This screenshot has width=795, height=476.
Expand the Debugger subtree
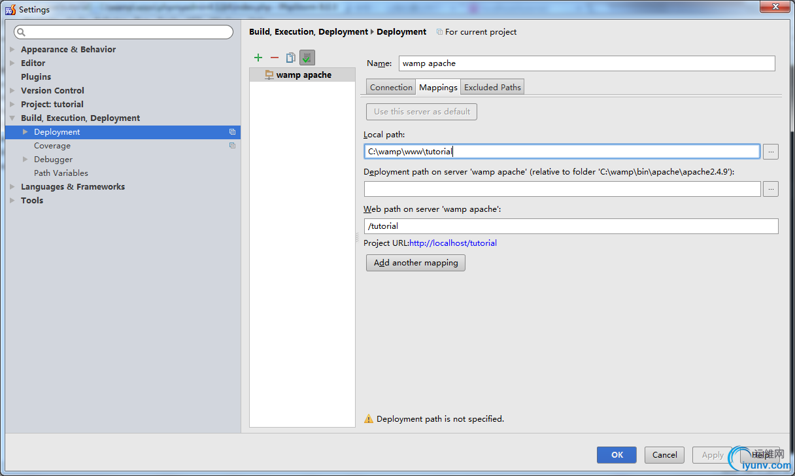coord(25,160)
